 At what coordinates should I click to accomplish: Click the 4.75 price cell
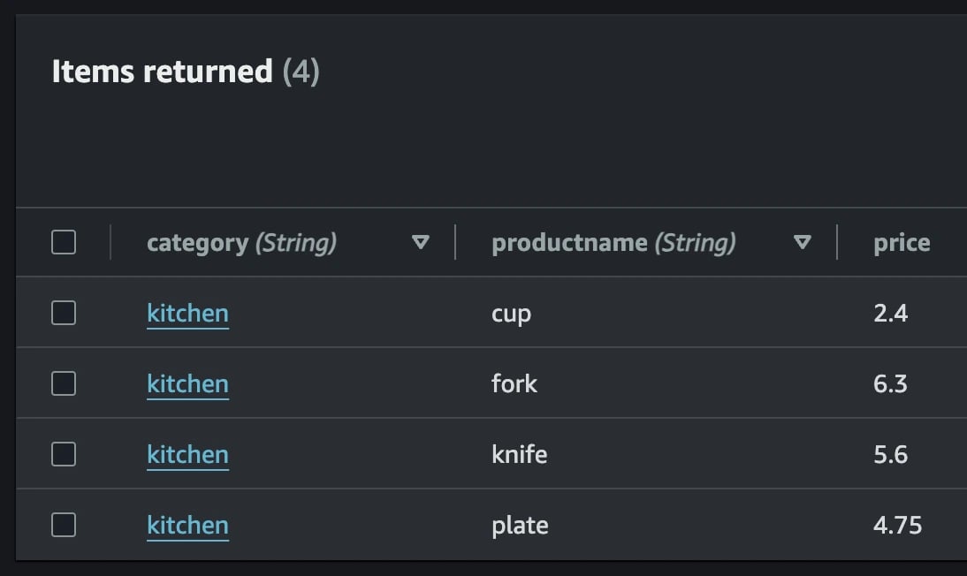click(x=897, y=526)
